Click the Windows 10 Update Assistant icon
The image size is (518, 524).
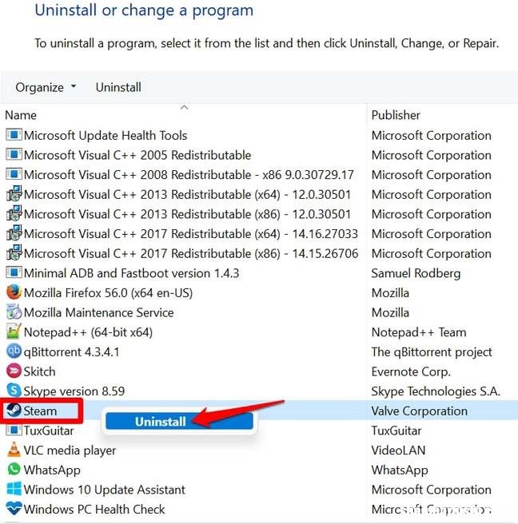pyautogui.click(x=14, y=489)
